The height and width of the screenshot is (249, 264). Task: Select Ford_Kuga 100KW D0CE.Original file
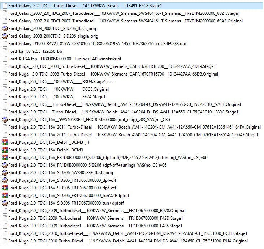point(58,89)
